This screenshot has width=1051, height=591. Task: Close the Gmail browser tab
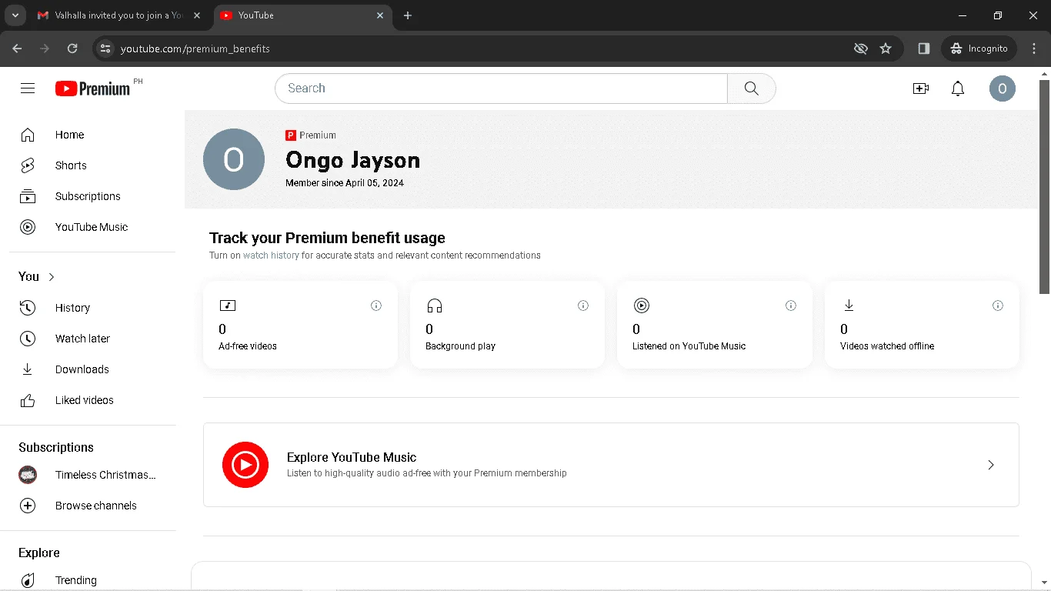(198, 15)
